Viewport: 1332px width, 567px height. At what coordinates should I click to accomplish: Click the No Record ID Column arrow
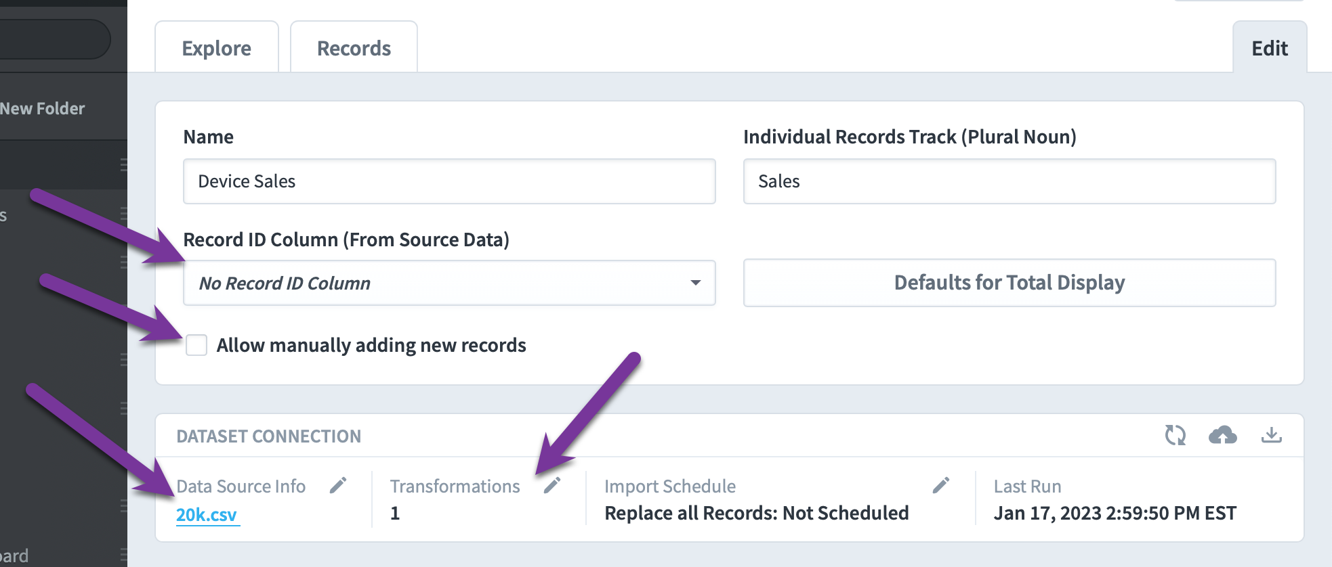[x=696, y=283]
